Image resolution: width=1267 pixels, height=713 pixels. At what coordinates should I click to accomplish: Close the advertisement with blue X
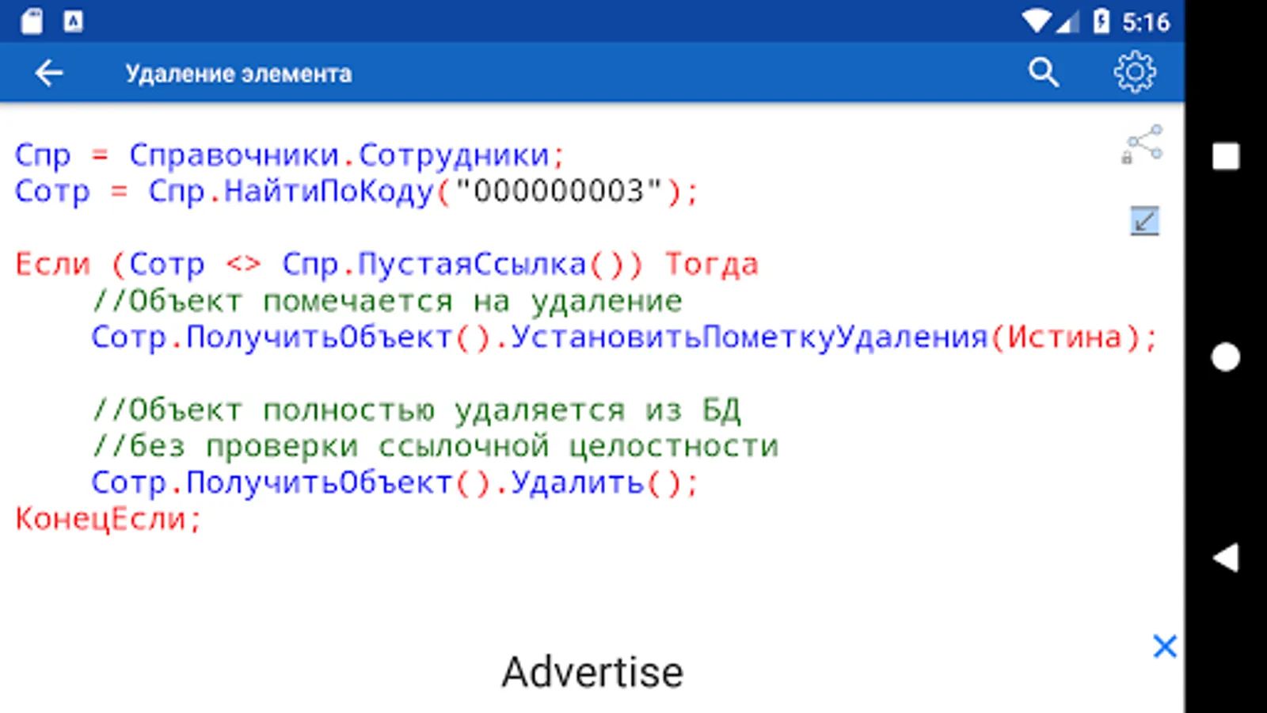pos(1165,646)
